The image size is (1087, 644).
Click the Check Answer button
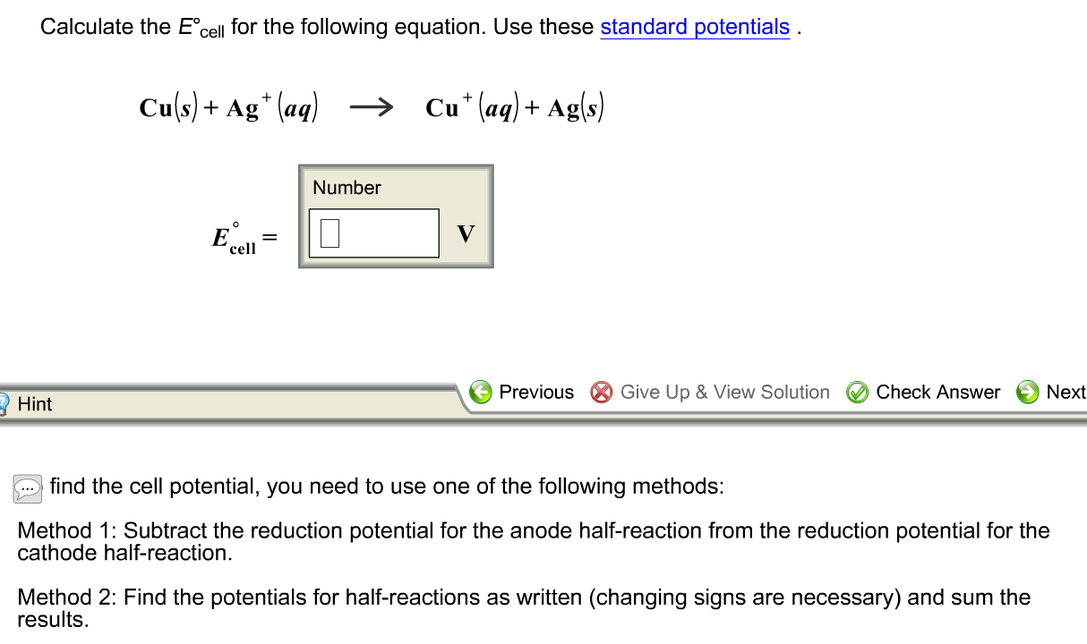(938, 392)
